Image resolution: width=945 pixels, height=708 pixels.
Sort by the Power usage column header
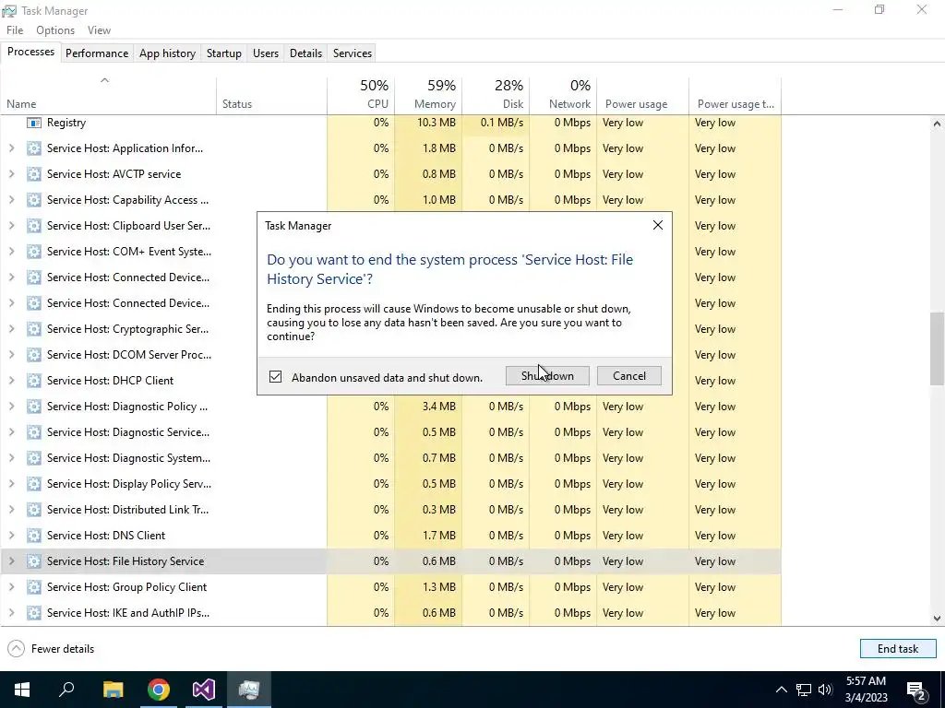643,95
